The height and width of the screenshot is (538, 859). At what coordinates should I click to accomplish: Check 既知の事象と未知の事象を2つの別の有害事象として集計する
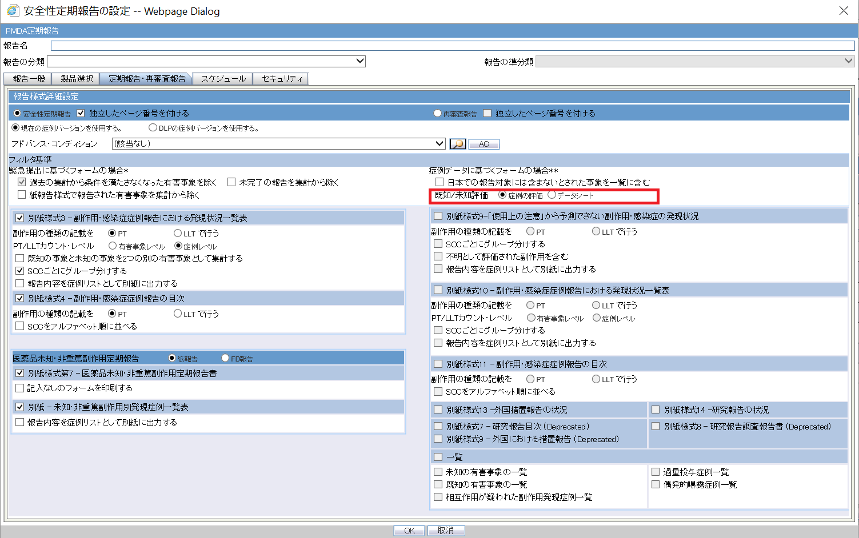point(20,258)
